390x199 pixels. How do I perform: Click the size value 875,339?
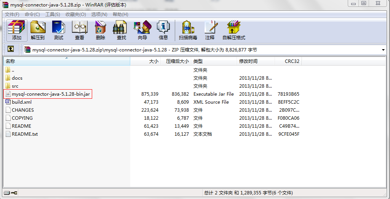tap(149, 94)
